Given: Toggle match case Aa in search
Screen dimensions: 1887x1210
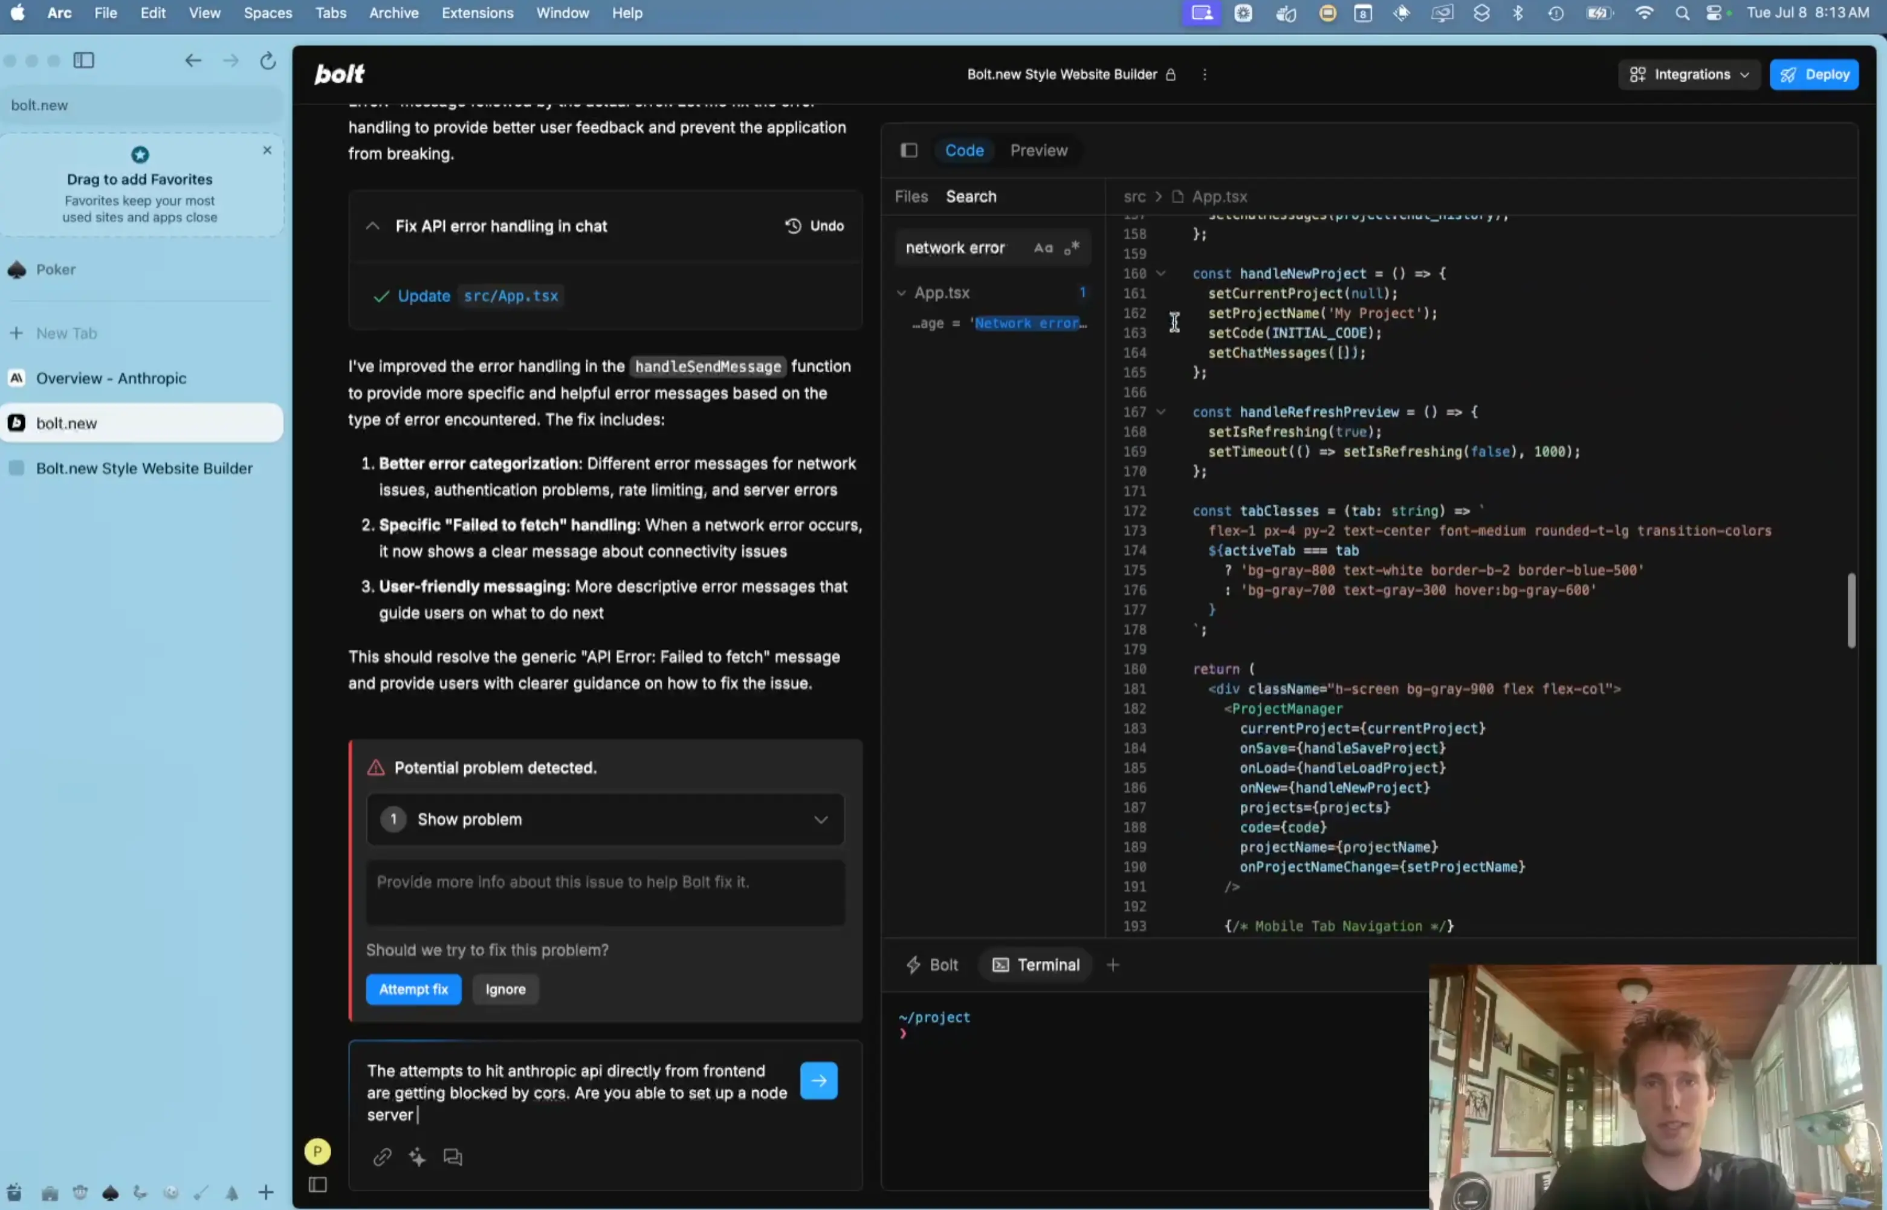Looking at the screenshot, I should click(1043, 248).
